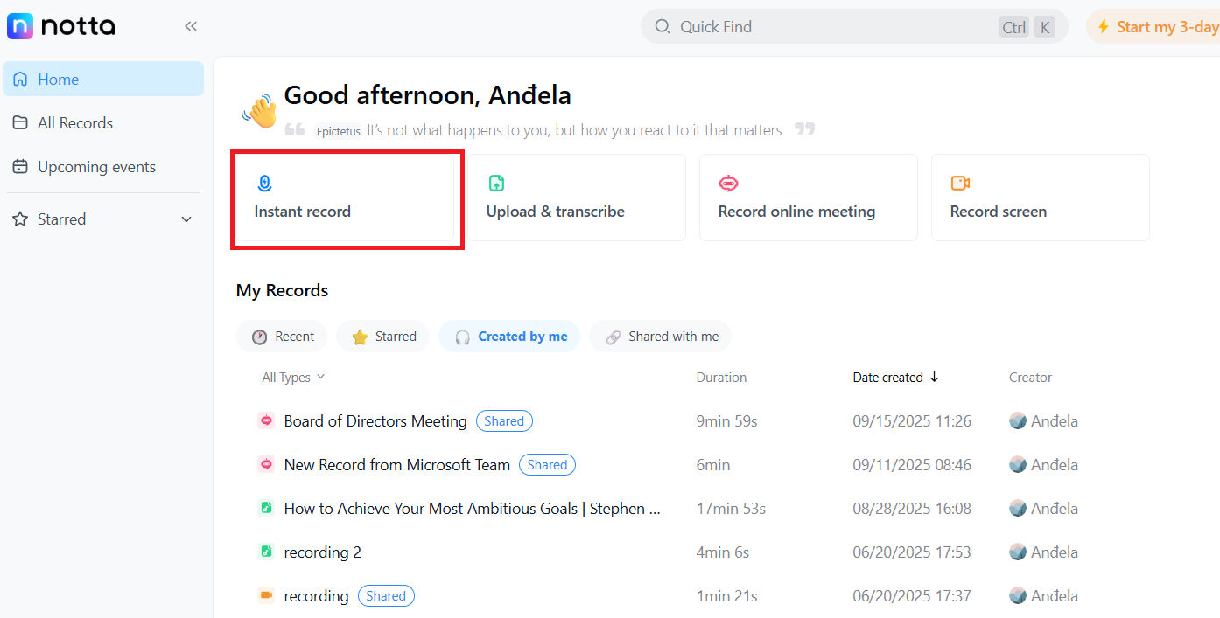Viewport: 1220px width, 618px height.
Task: Switch to the Recent tab
Action: [x=282, y=337]
